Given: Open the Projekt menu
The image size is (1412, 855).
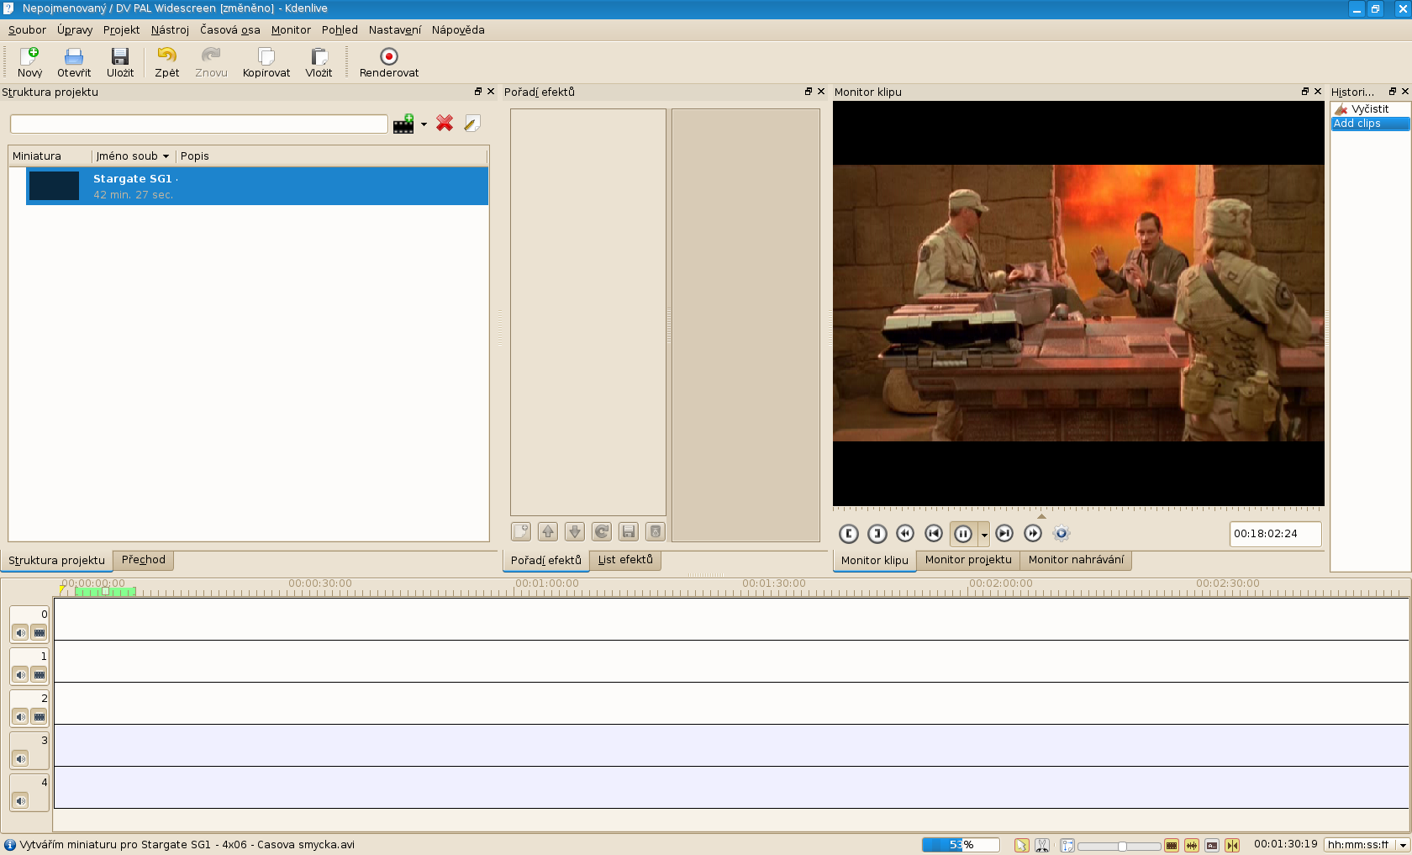Looking at the screenshot, I should (121, 30).
